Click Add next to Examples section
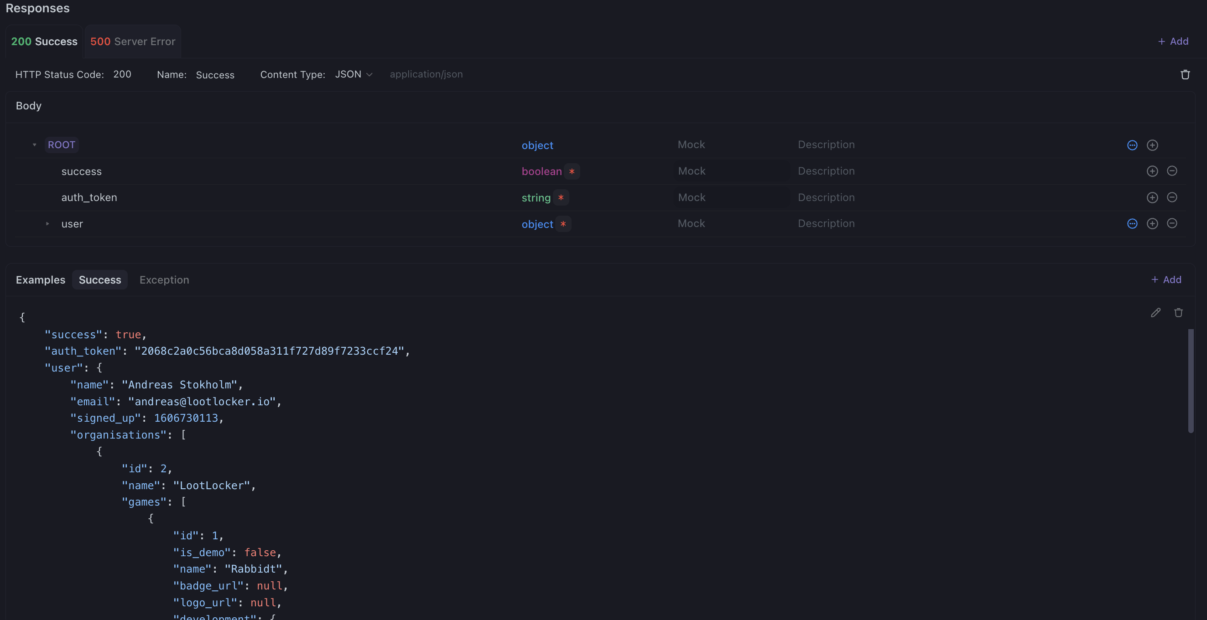The image size is (1207, 620). click(x=1166, y=279)
